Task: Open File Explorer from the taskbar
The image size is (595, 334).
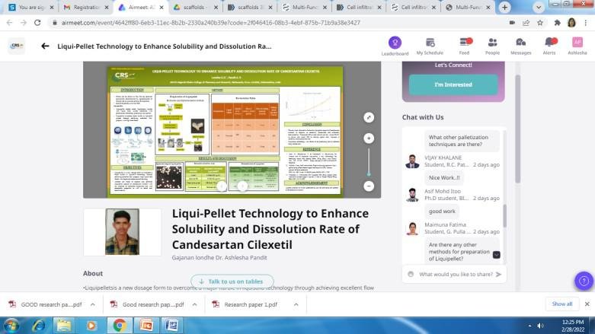Action: [64, 326]
